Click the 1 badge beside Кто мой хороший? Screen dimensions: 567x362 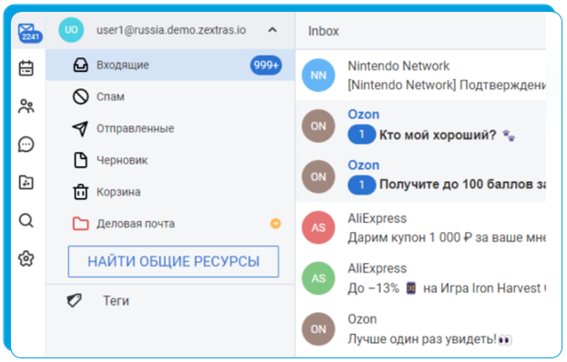point(361,135)
